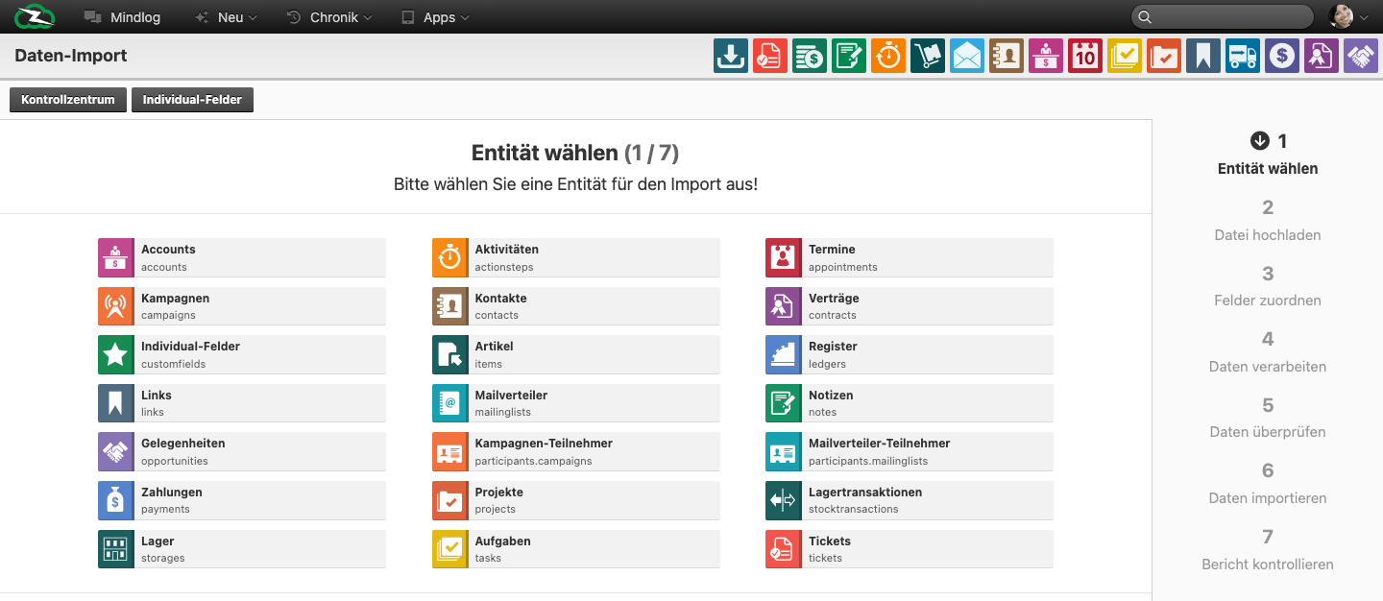Go to step 5 Daten überprüfen
The height and width of the screenshot is (601, 1383).
click(x=1268, y=418)
